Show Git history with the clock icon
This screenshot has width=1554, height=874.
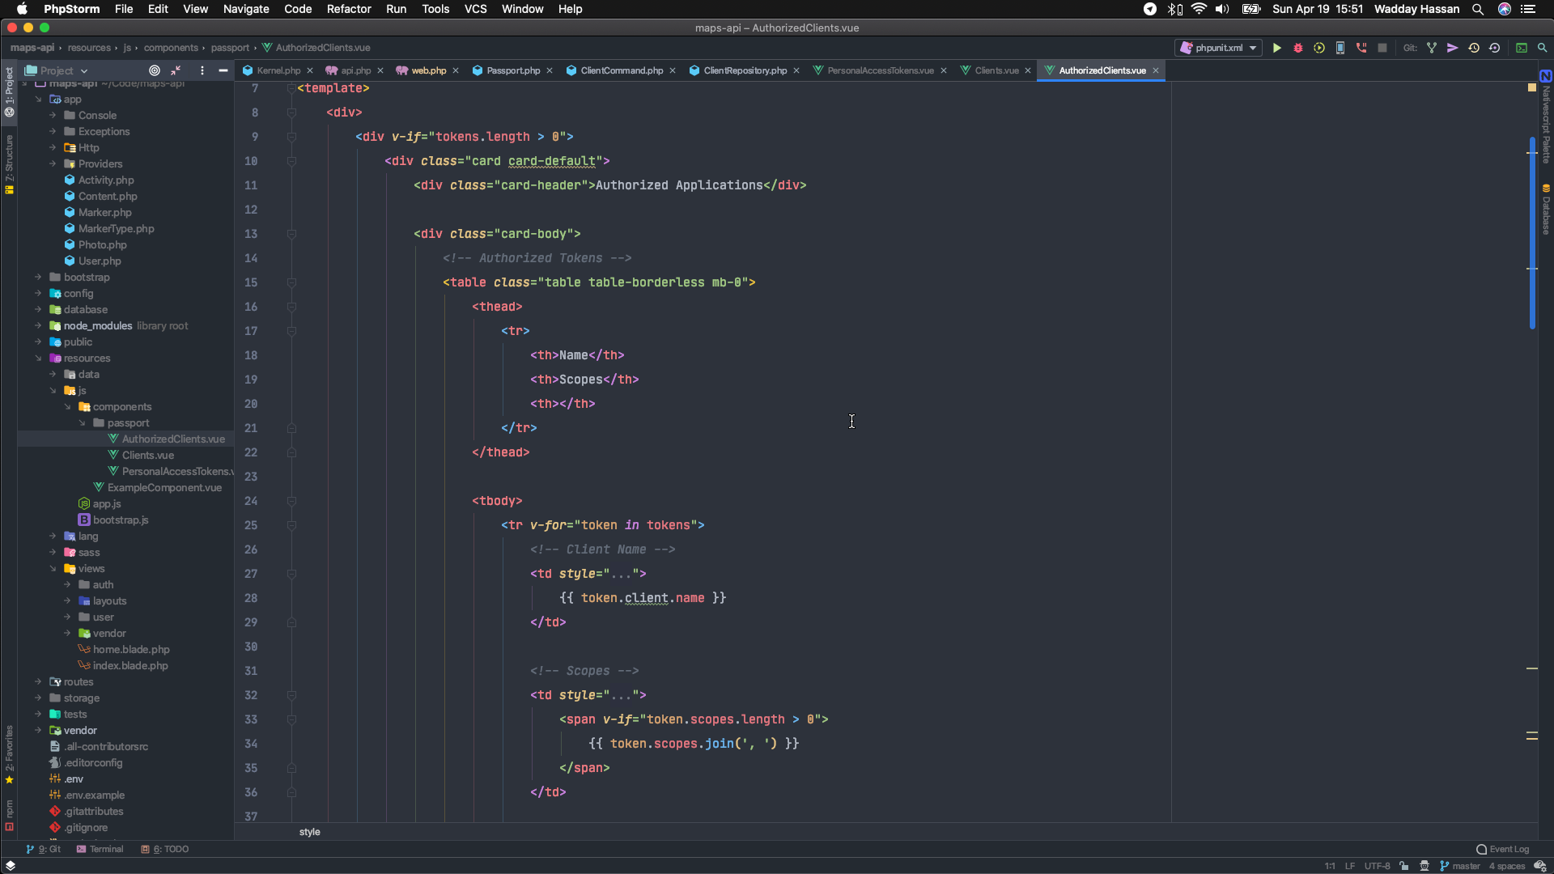(1474, 49)
